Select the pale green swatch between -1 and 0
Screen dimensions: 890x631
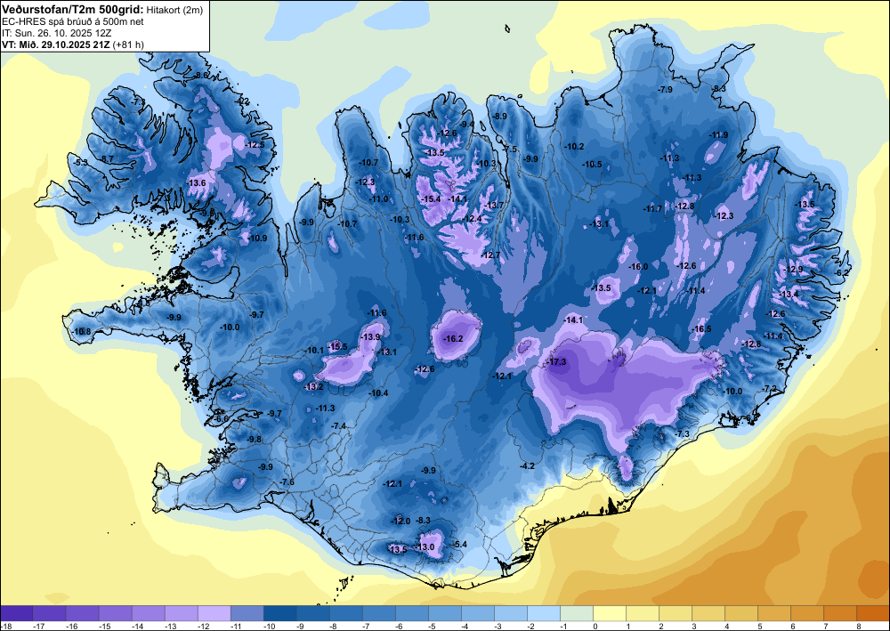coord(577,613)
